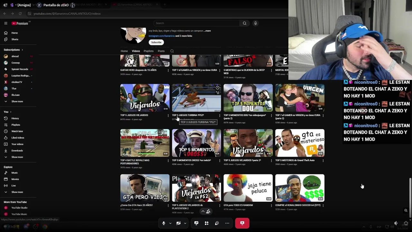This screenshot has width=412, height=232.
Task: Click the YouTube search input field
Action: 196,23
